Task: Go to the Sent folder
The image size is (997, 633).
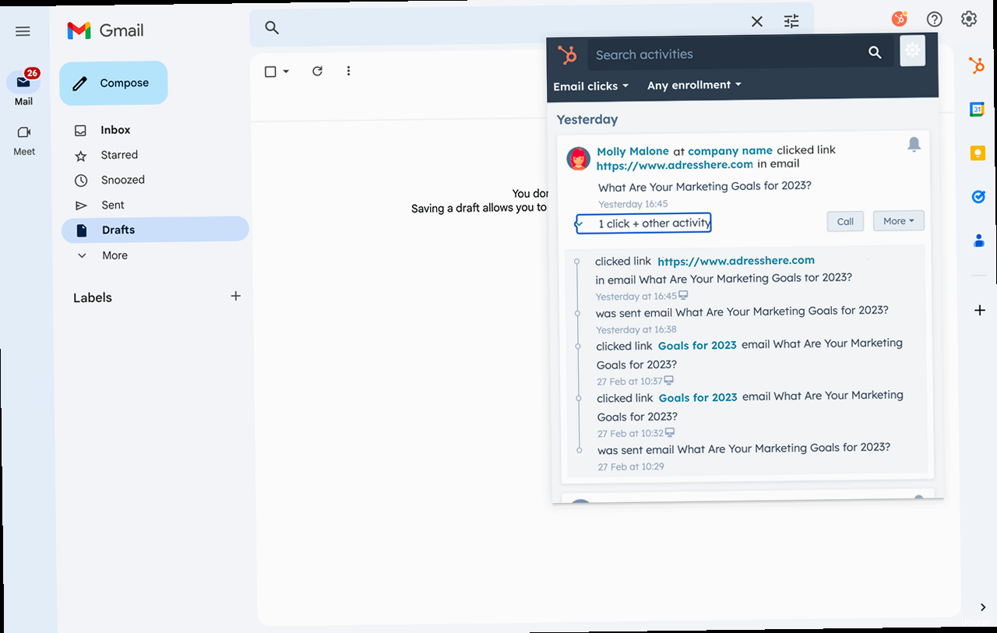Action: coord(112,205)
